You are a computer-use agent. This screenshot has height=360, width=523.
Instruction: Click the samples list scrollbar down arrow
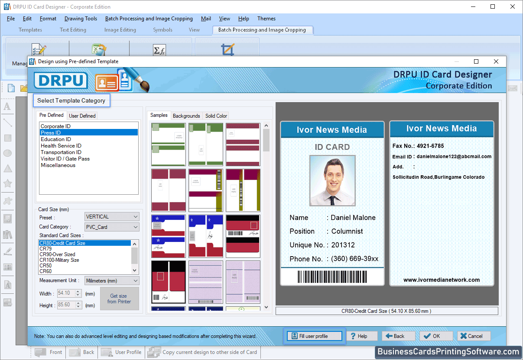[266, 307]
